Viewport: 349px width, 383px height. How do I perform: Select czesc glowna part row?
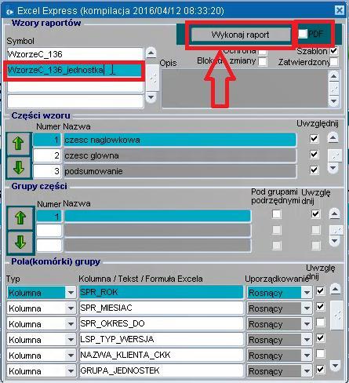pos(180,155)
